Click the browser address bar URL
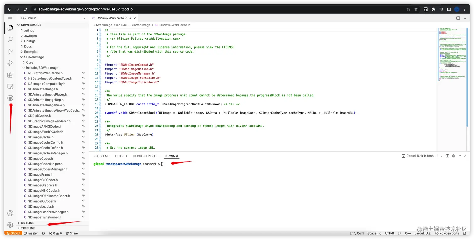The height and width of the screenshot is (239, 474). [85, 9]
